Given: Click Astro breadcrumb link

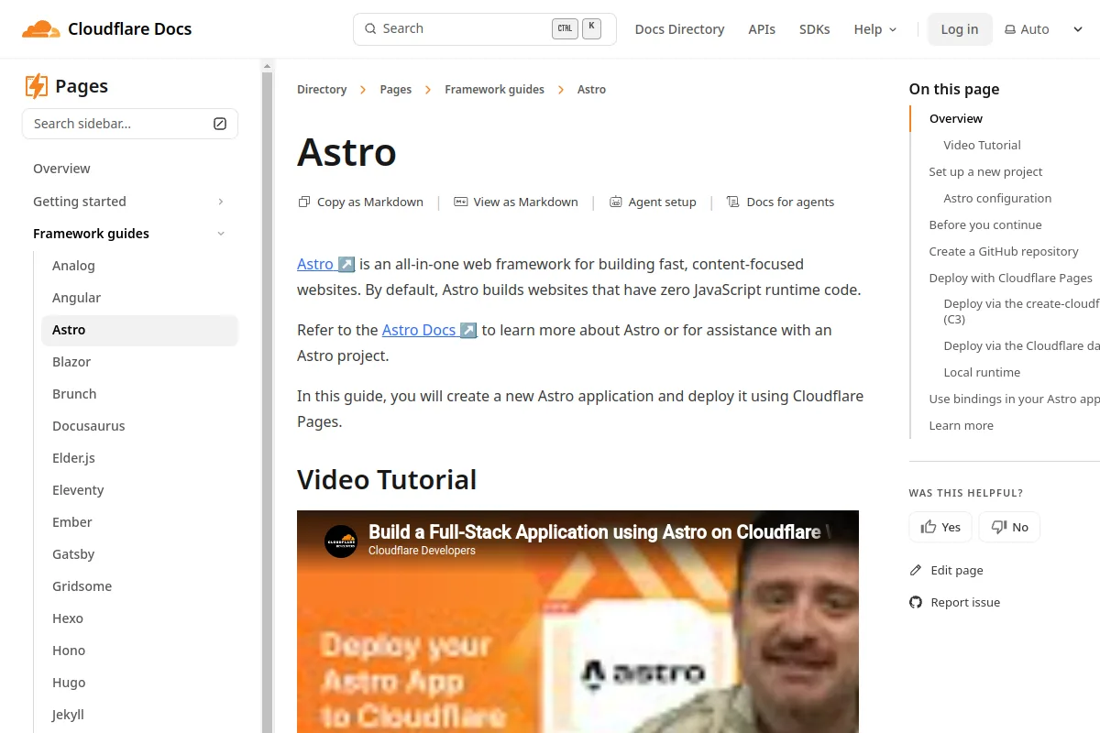Looking at the screenshot, I should click(591, 90).
